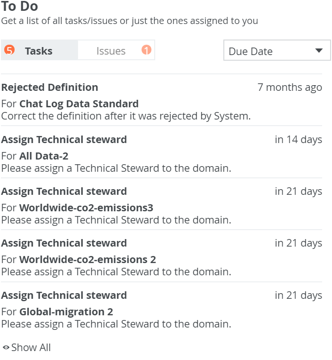The height and width of the screenshot is (360, 332).
Task: Open the Due Date dropdown arrow
Action: (x=319, y=51)
